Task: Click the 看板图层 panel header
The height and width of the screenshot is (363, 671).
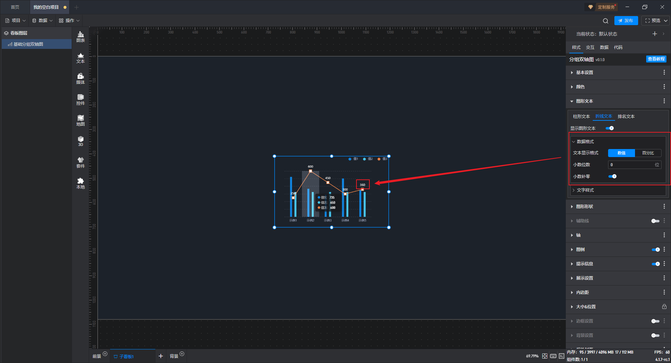Action: coord(36,33)
